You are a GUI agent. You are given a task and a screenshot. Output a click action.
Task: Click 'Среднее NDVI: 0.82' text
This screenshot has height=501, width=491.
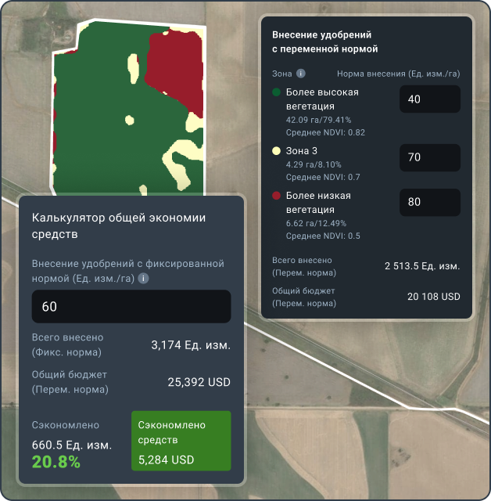tap(325, 132)
